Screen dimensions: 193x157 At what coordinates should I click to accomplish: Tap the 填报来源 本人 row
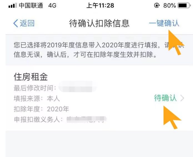[x=37, y=99]
